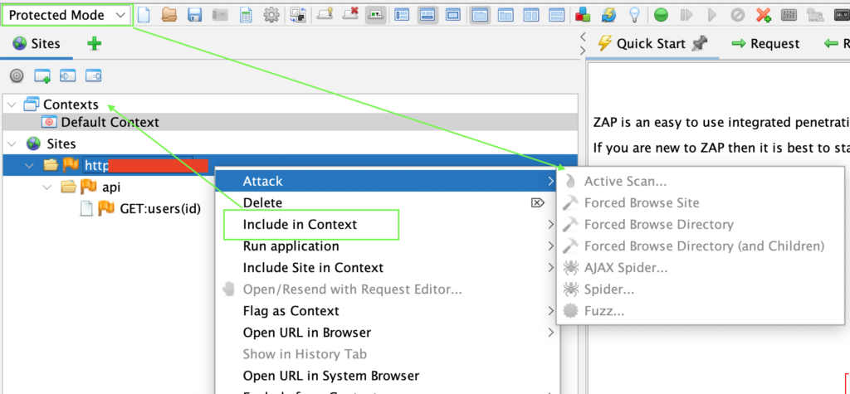The height and width of the screenshot is (394, 850).
Task: Click the Continue play arrow icon
Action: (712, 15)
